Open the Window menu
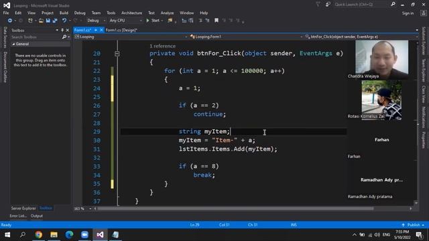Viewport: 429px width, 241px height. (186, 13)
